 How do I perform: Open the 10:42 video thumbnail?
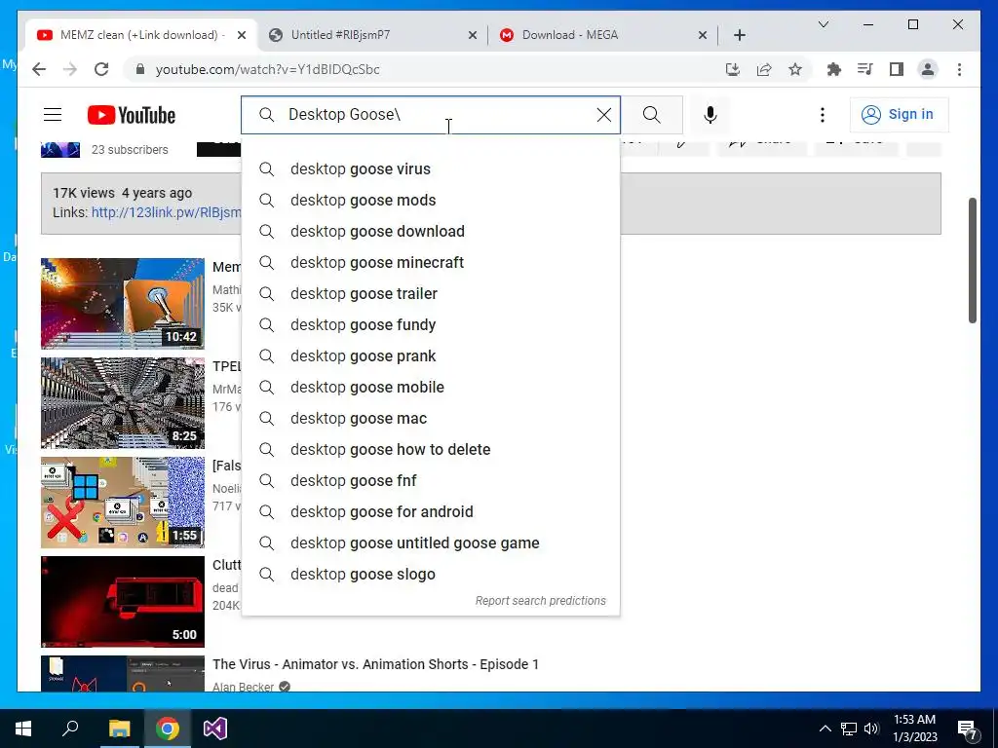123,304
